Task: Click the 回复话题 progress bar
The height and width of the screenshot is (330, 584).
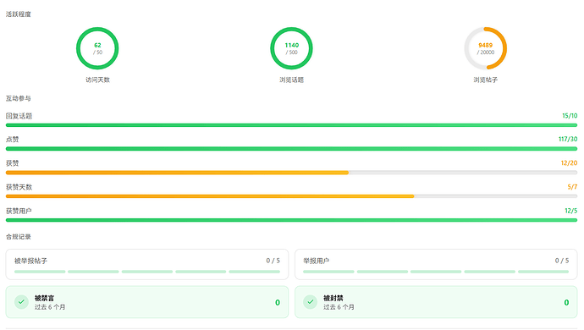Action: [x=292, y=125]
